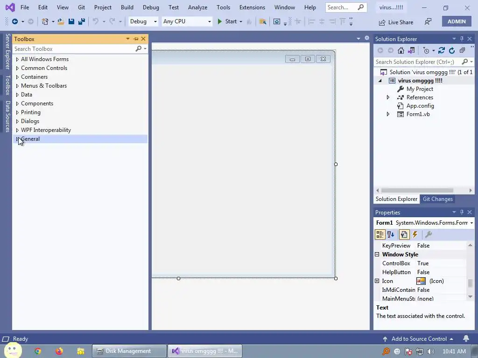
Task: Save the current file with disk icon
Action: tap(71, 21)
